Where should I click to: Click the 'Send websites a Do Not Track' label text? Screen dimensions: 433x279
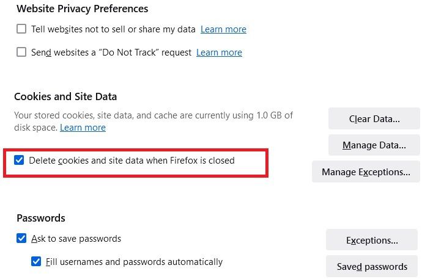pyautogui.click(x=111, y=53)
